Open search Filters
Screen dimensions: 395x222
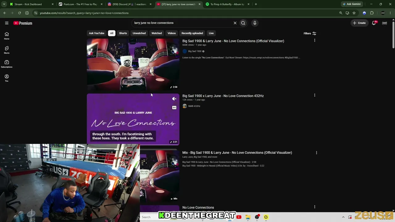click(310, 33)
